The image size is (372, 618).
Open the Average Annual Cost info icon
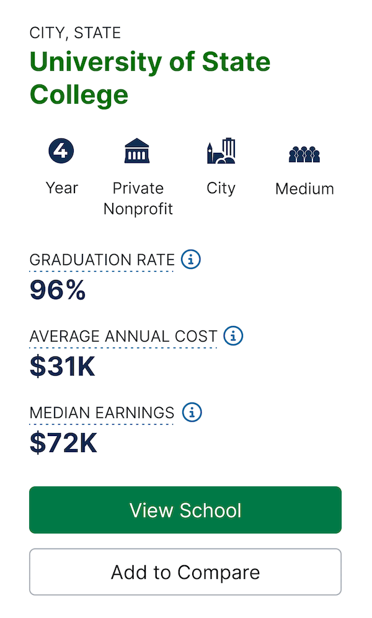click(x=233, y=336)
